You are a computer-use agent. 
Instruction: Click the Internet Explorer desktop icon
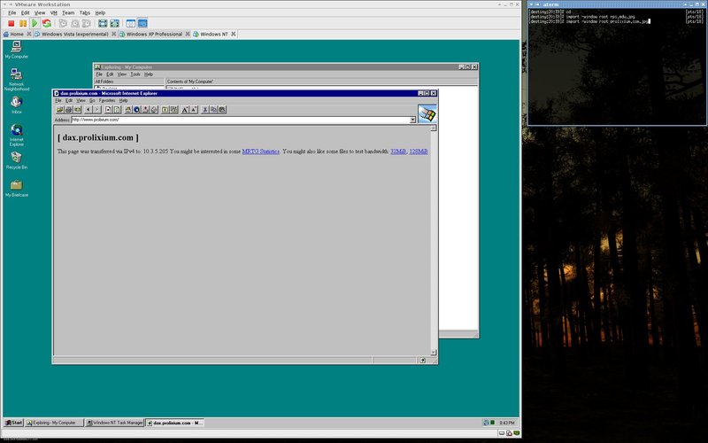17,136
